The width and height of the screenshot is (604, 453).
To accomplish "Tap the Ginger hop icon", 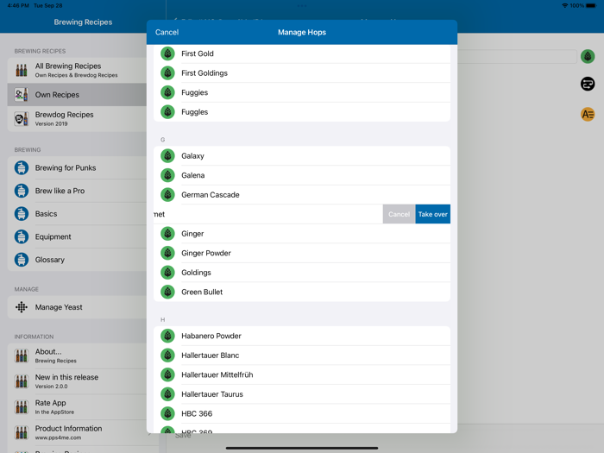I will tap(167, 234).
